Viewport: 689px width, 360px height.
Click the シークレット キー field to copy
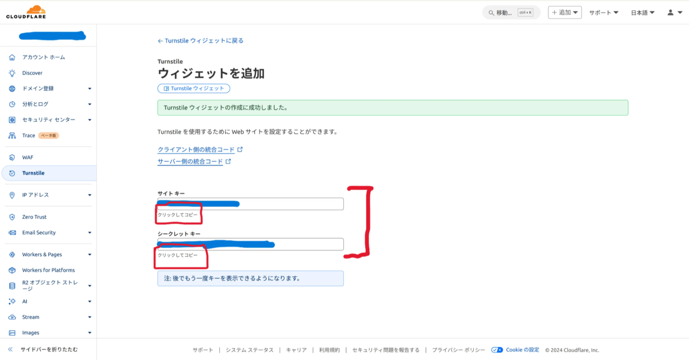(x=250, y=244)
